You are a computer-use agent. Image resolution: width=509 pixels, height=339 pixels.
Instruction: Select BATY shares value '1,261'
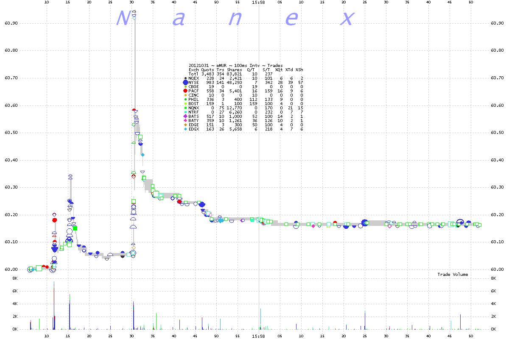[235, 121]
